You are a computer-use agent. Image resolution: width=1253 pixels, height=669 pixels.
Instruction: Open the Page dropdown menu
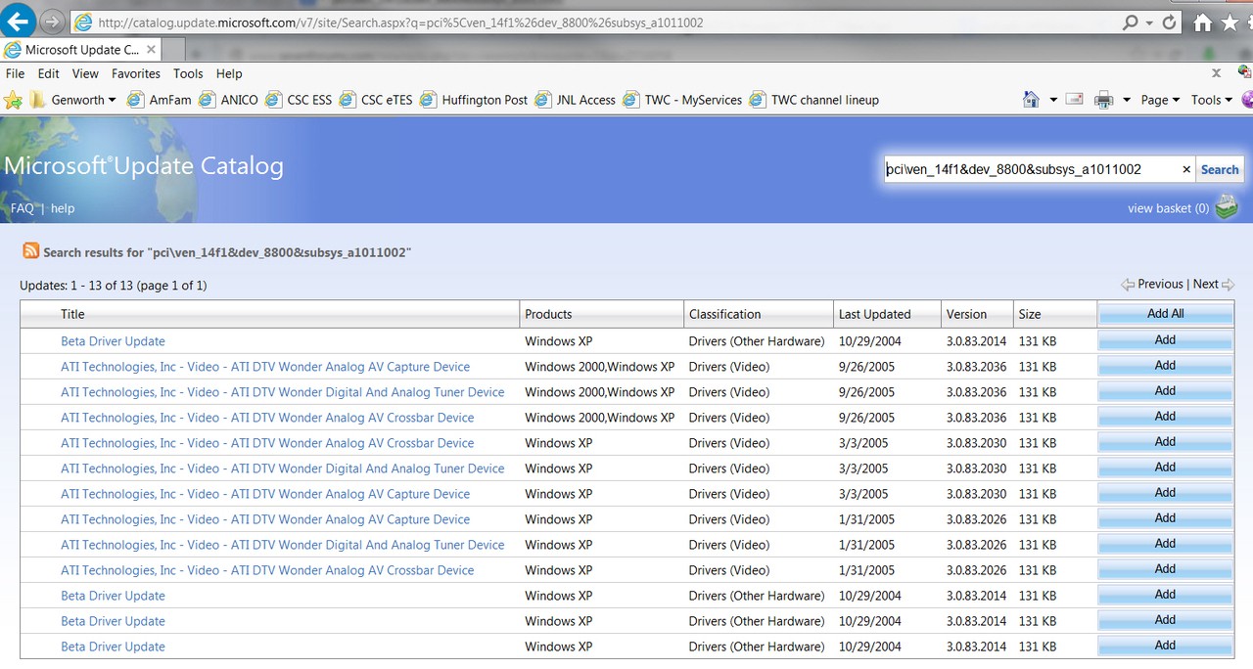click(1160, 100)
